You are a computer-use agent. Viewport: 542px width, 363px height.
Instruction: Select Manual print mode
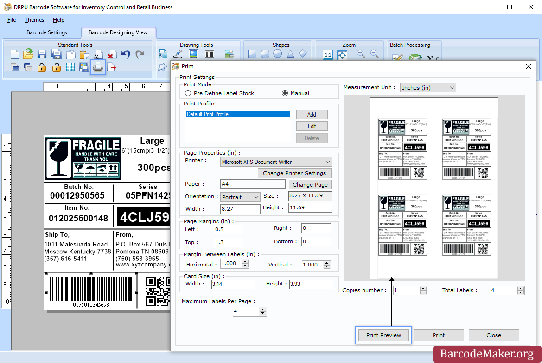pyautogui.click(x=285, y=93)
